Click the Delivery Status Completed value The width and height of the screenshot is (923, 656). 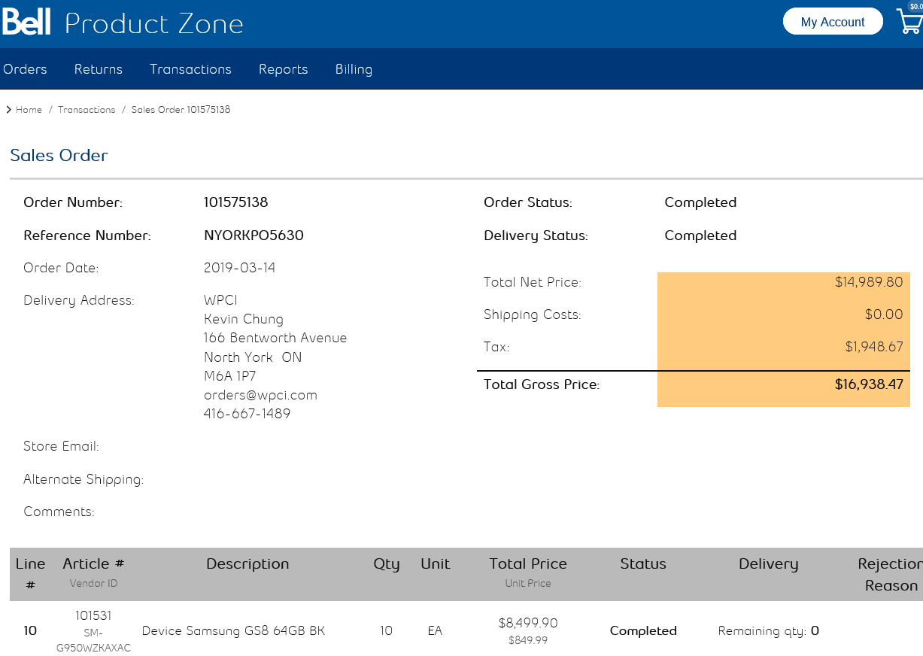[x=700, y=235]
